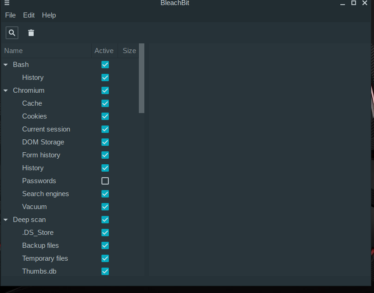This screenshot has width=374, height=293.
Task: Click the Name column header
Action: [x=46, y=51]
